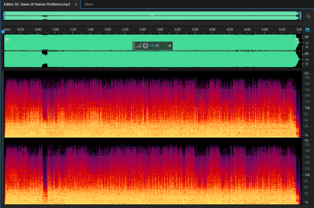Open the Editor panel menu icon
This screenshot has height=208, width=314.
76,4
